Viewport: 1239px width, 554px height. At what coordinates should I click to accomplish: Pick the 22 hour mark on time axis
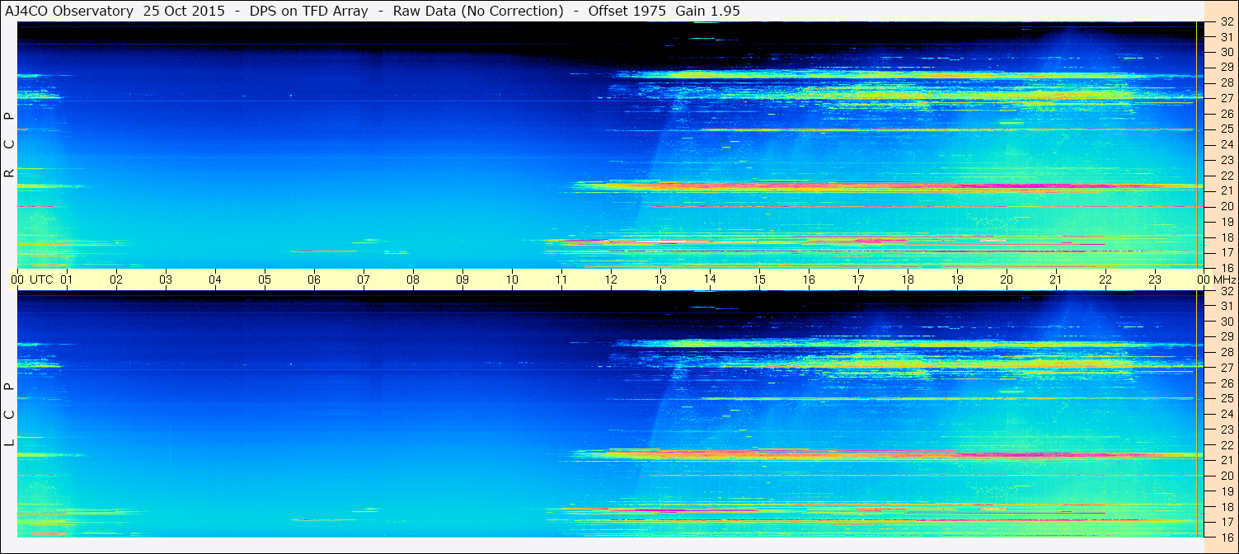1105,279
